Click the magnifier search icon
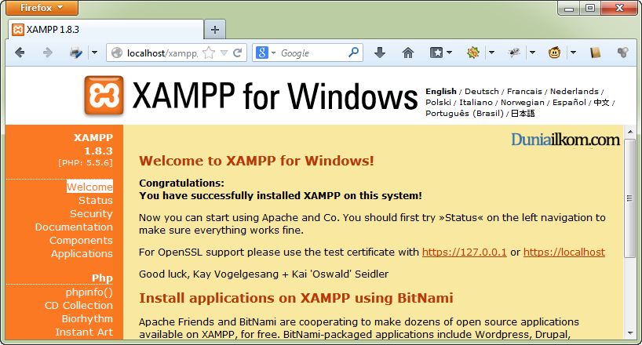642x345 pixels. 353,53
